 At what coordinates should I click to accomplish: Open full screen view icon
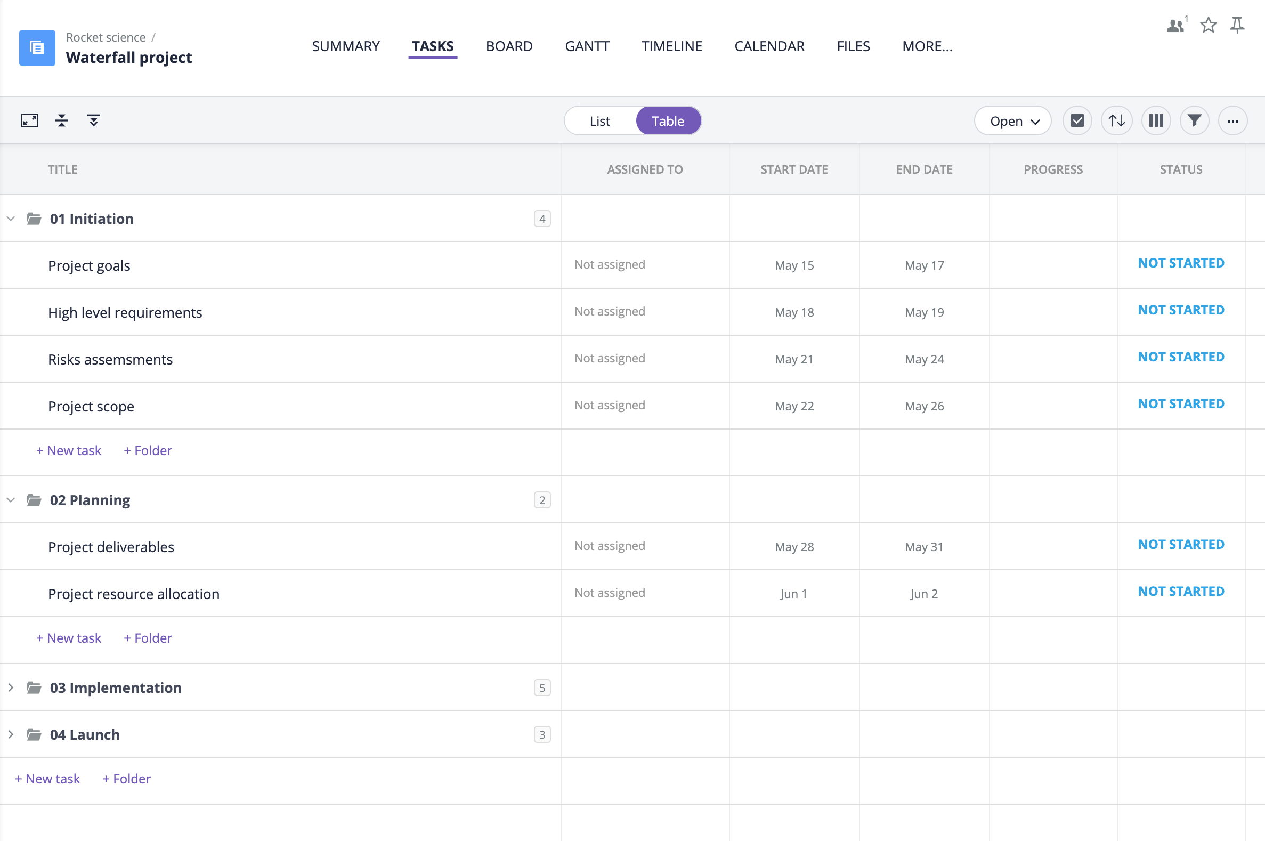point(30,120)
